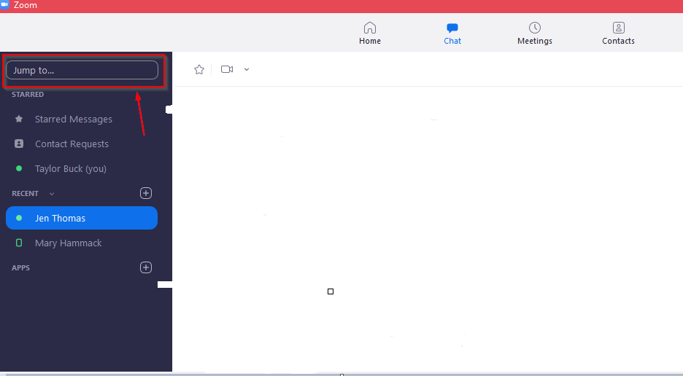Open Contact Requests

click(x=72, y=144)
